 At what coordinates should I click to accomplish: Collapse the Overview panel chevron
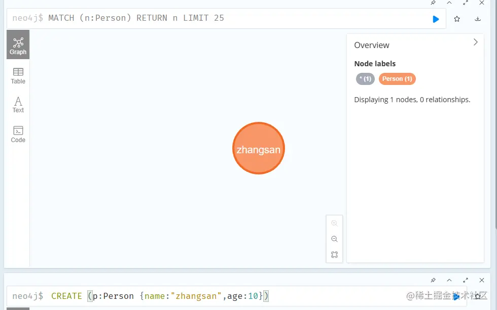click(x=476, y=42)
